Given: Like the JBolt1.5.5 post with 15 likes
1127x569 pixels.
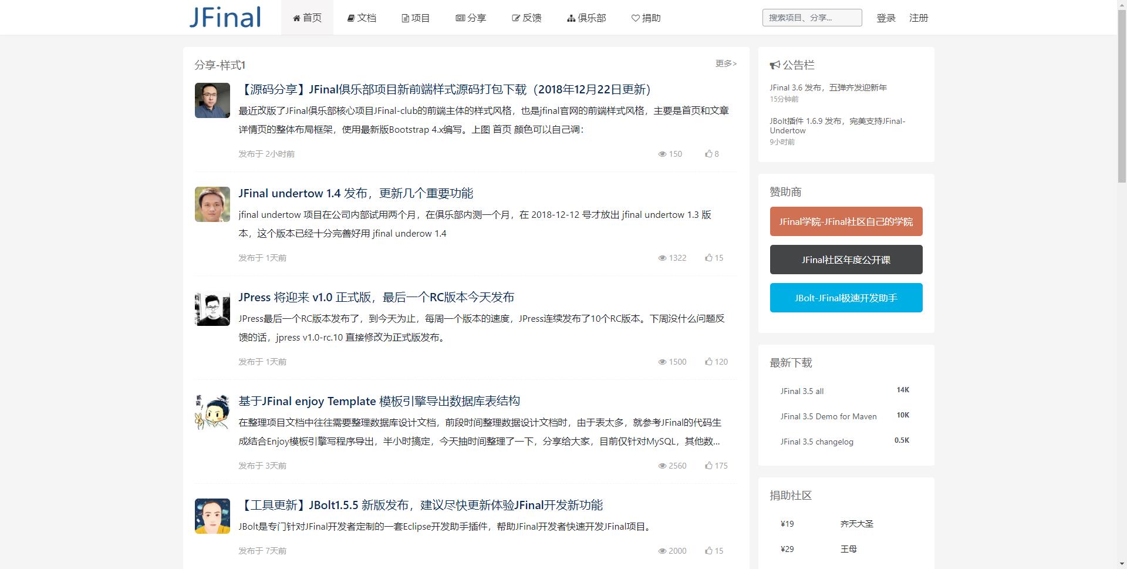Looking at the screenshot, I should [708, 551].
